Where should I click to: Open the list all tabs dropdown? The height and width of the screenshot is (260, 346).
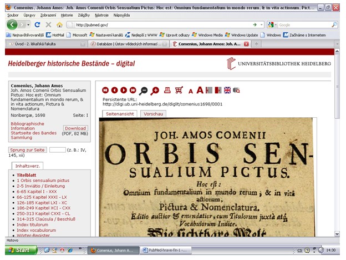337,44
